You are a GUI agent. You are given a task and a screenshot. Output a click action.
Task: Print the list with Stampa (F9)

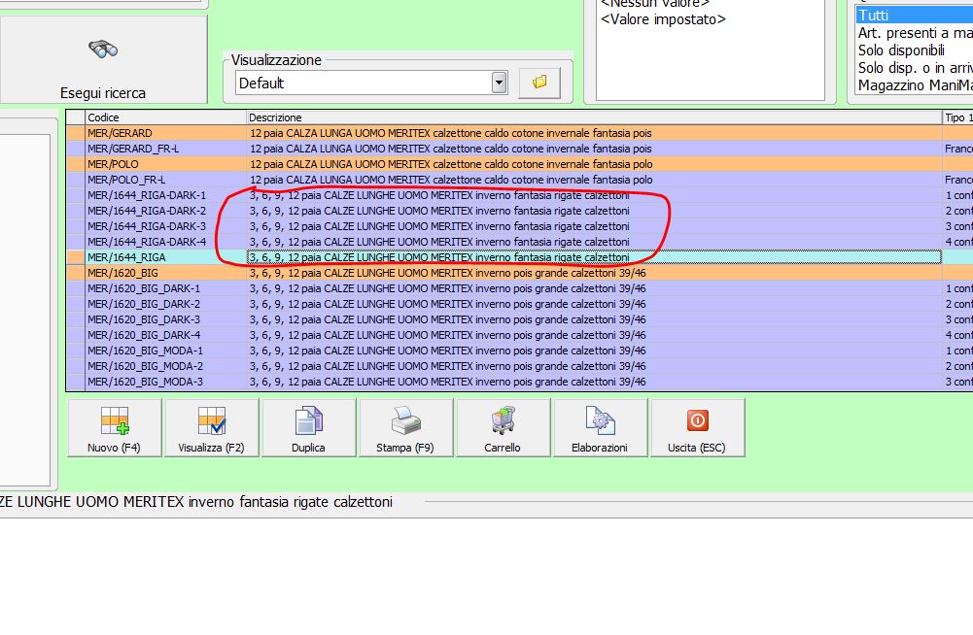(405, 428)
